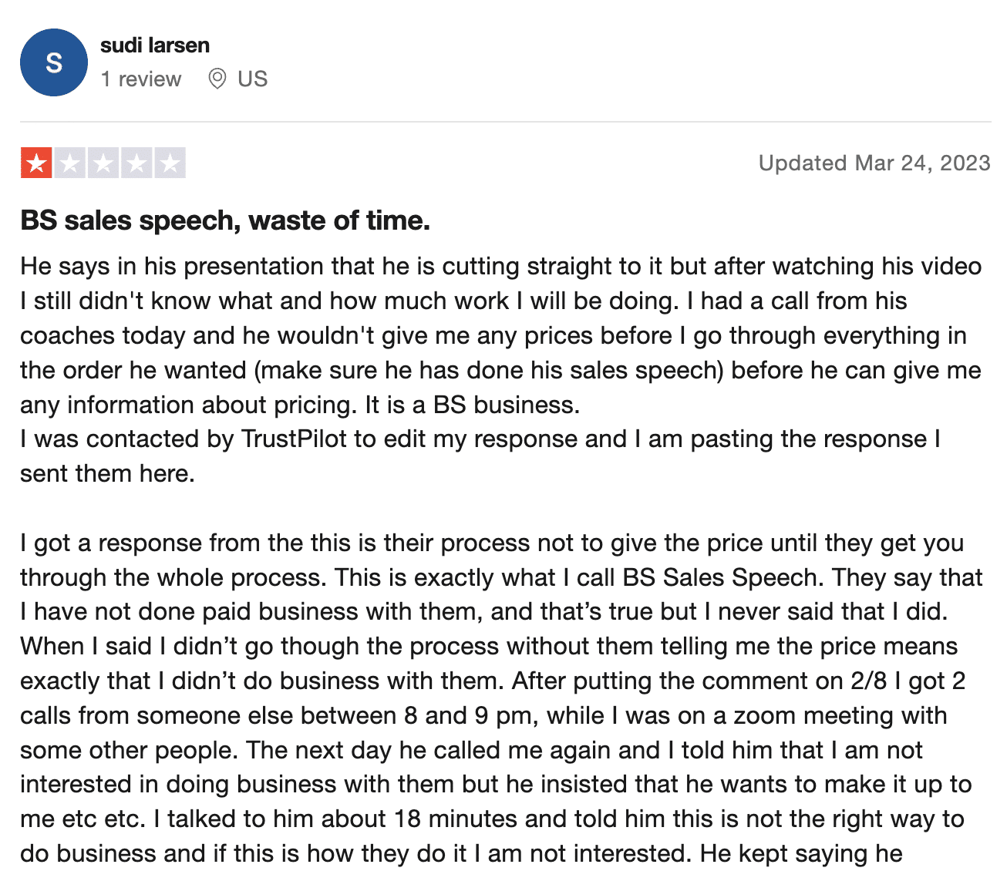1007x871 pixels.
Task: Click the location pin icon
Action: (217, 79)
